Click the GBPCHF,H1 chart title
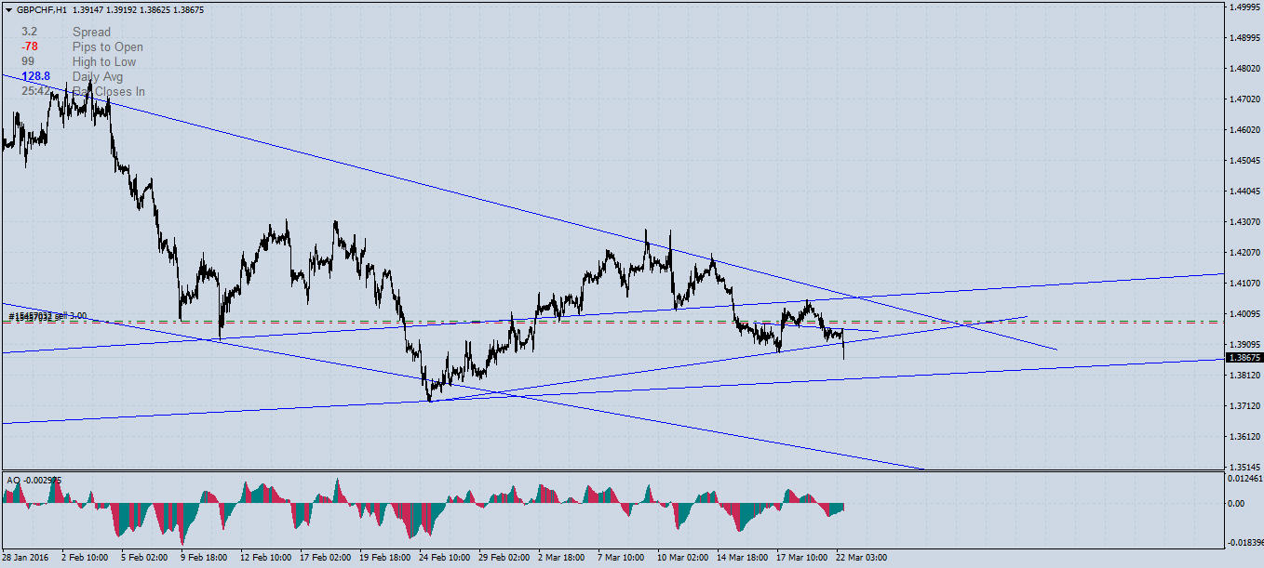1264x568 pixels. [x=41, y=10]
